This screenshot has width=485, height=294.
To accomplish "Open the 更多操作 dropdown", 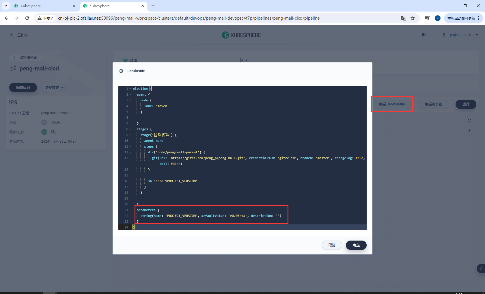I will click(54, 88).
